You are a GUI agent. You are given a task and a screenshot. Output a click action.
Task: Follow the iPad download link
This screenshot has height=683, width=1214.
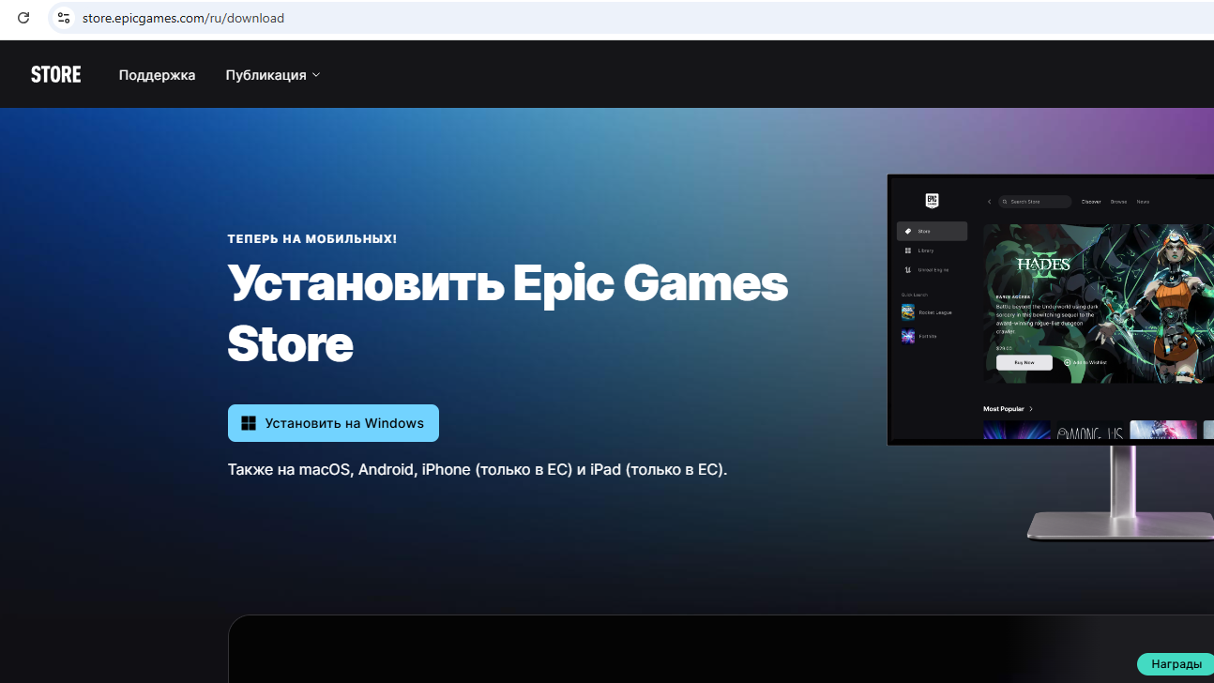605,469
